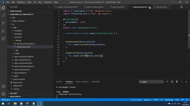Open Chrome from the taskbar

tap(28, 103)
